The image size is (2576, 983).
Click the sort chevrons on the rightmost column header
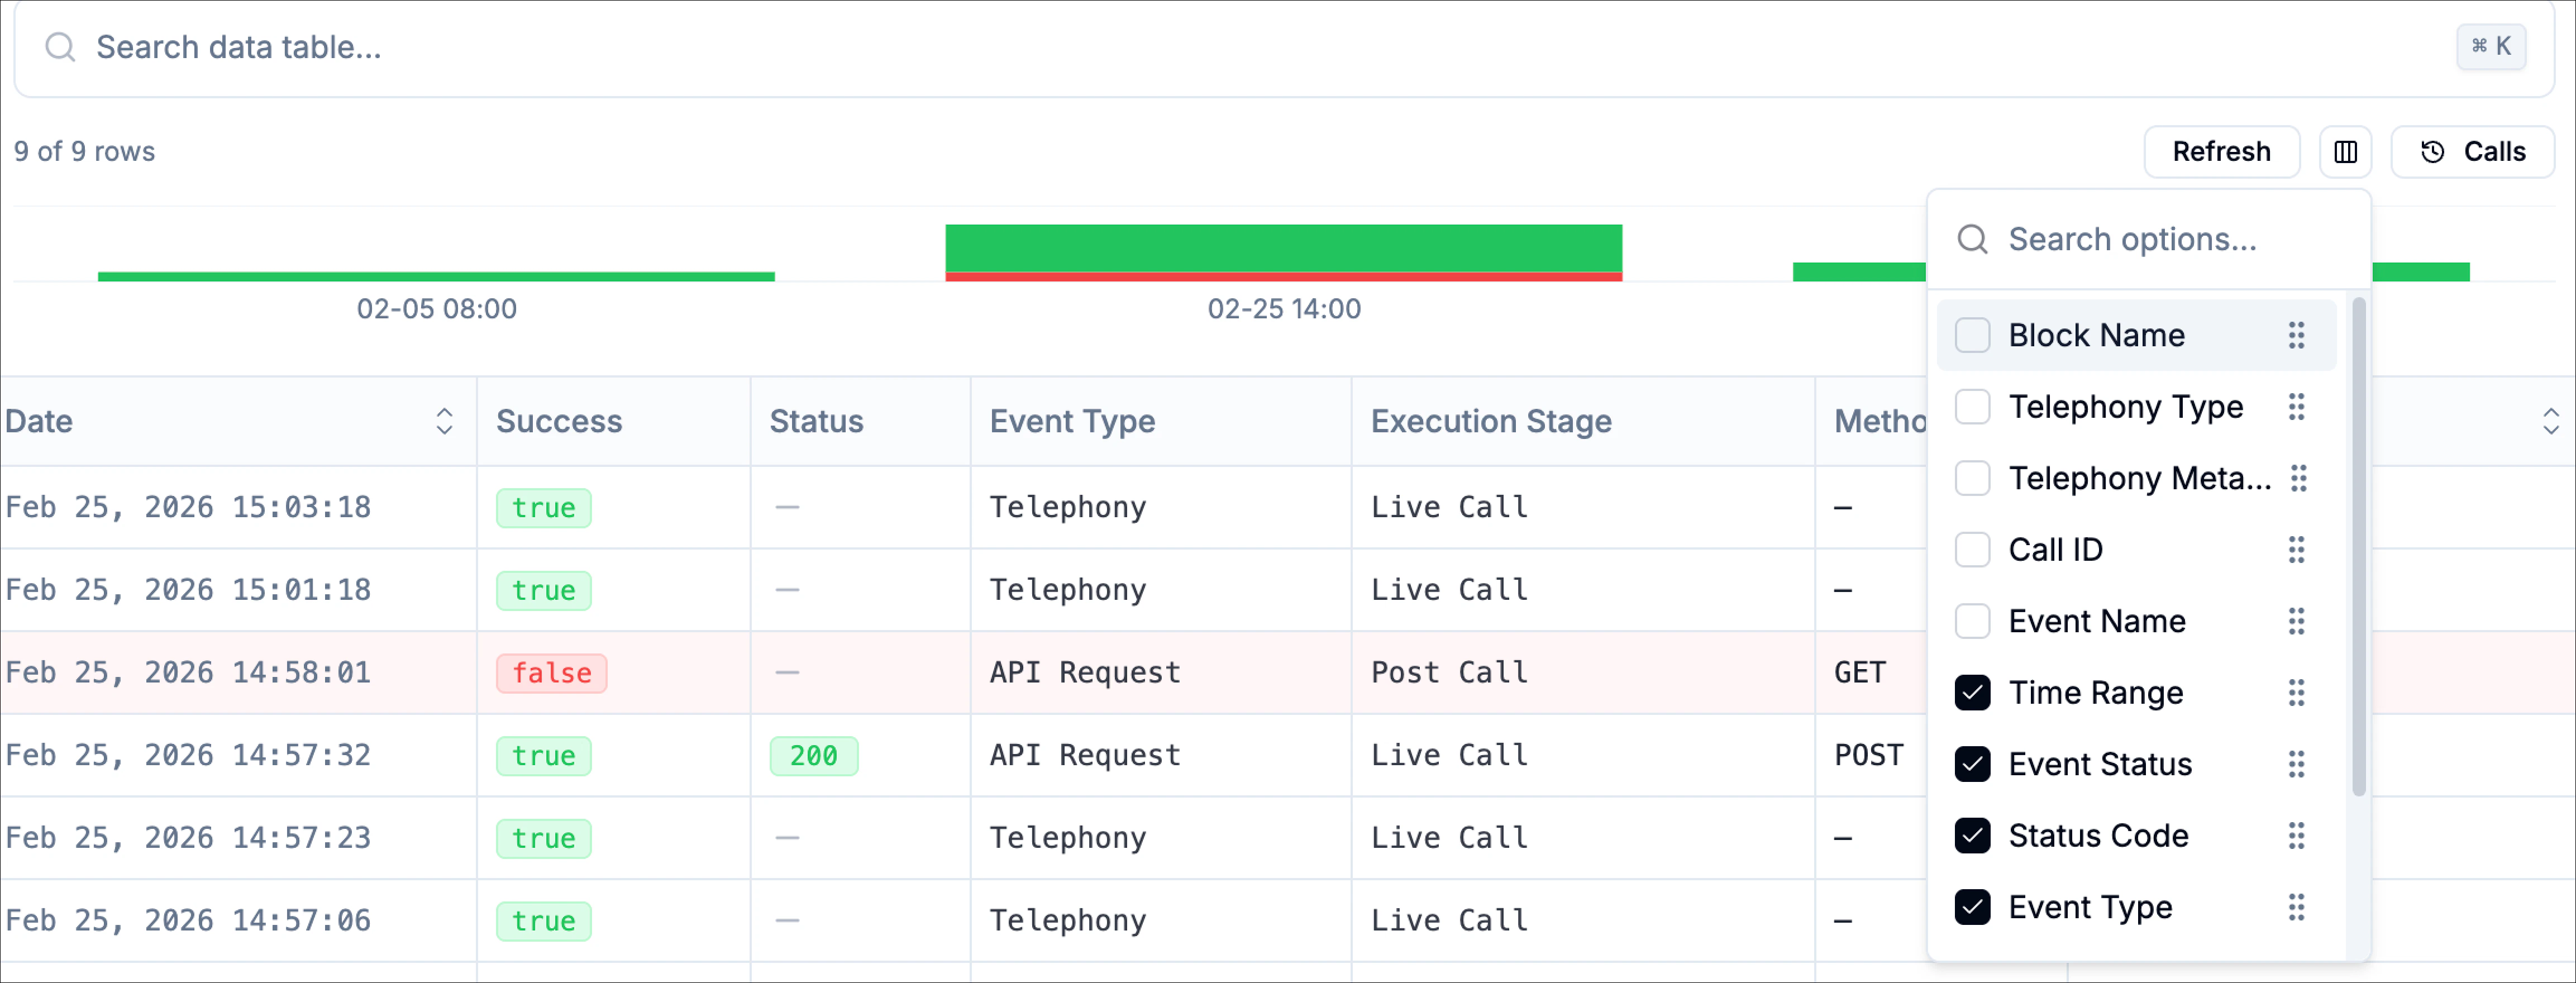pyautogui.click(x=2551, y=421)
